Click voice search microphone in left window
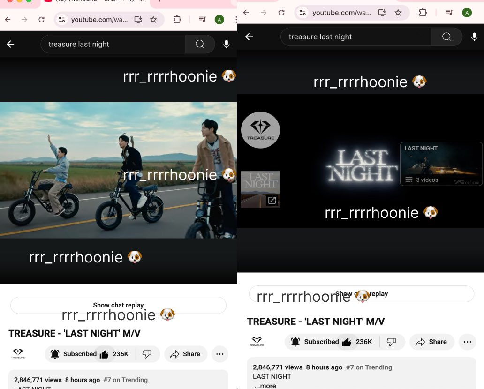 coord(226,44)
